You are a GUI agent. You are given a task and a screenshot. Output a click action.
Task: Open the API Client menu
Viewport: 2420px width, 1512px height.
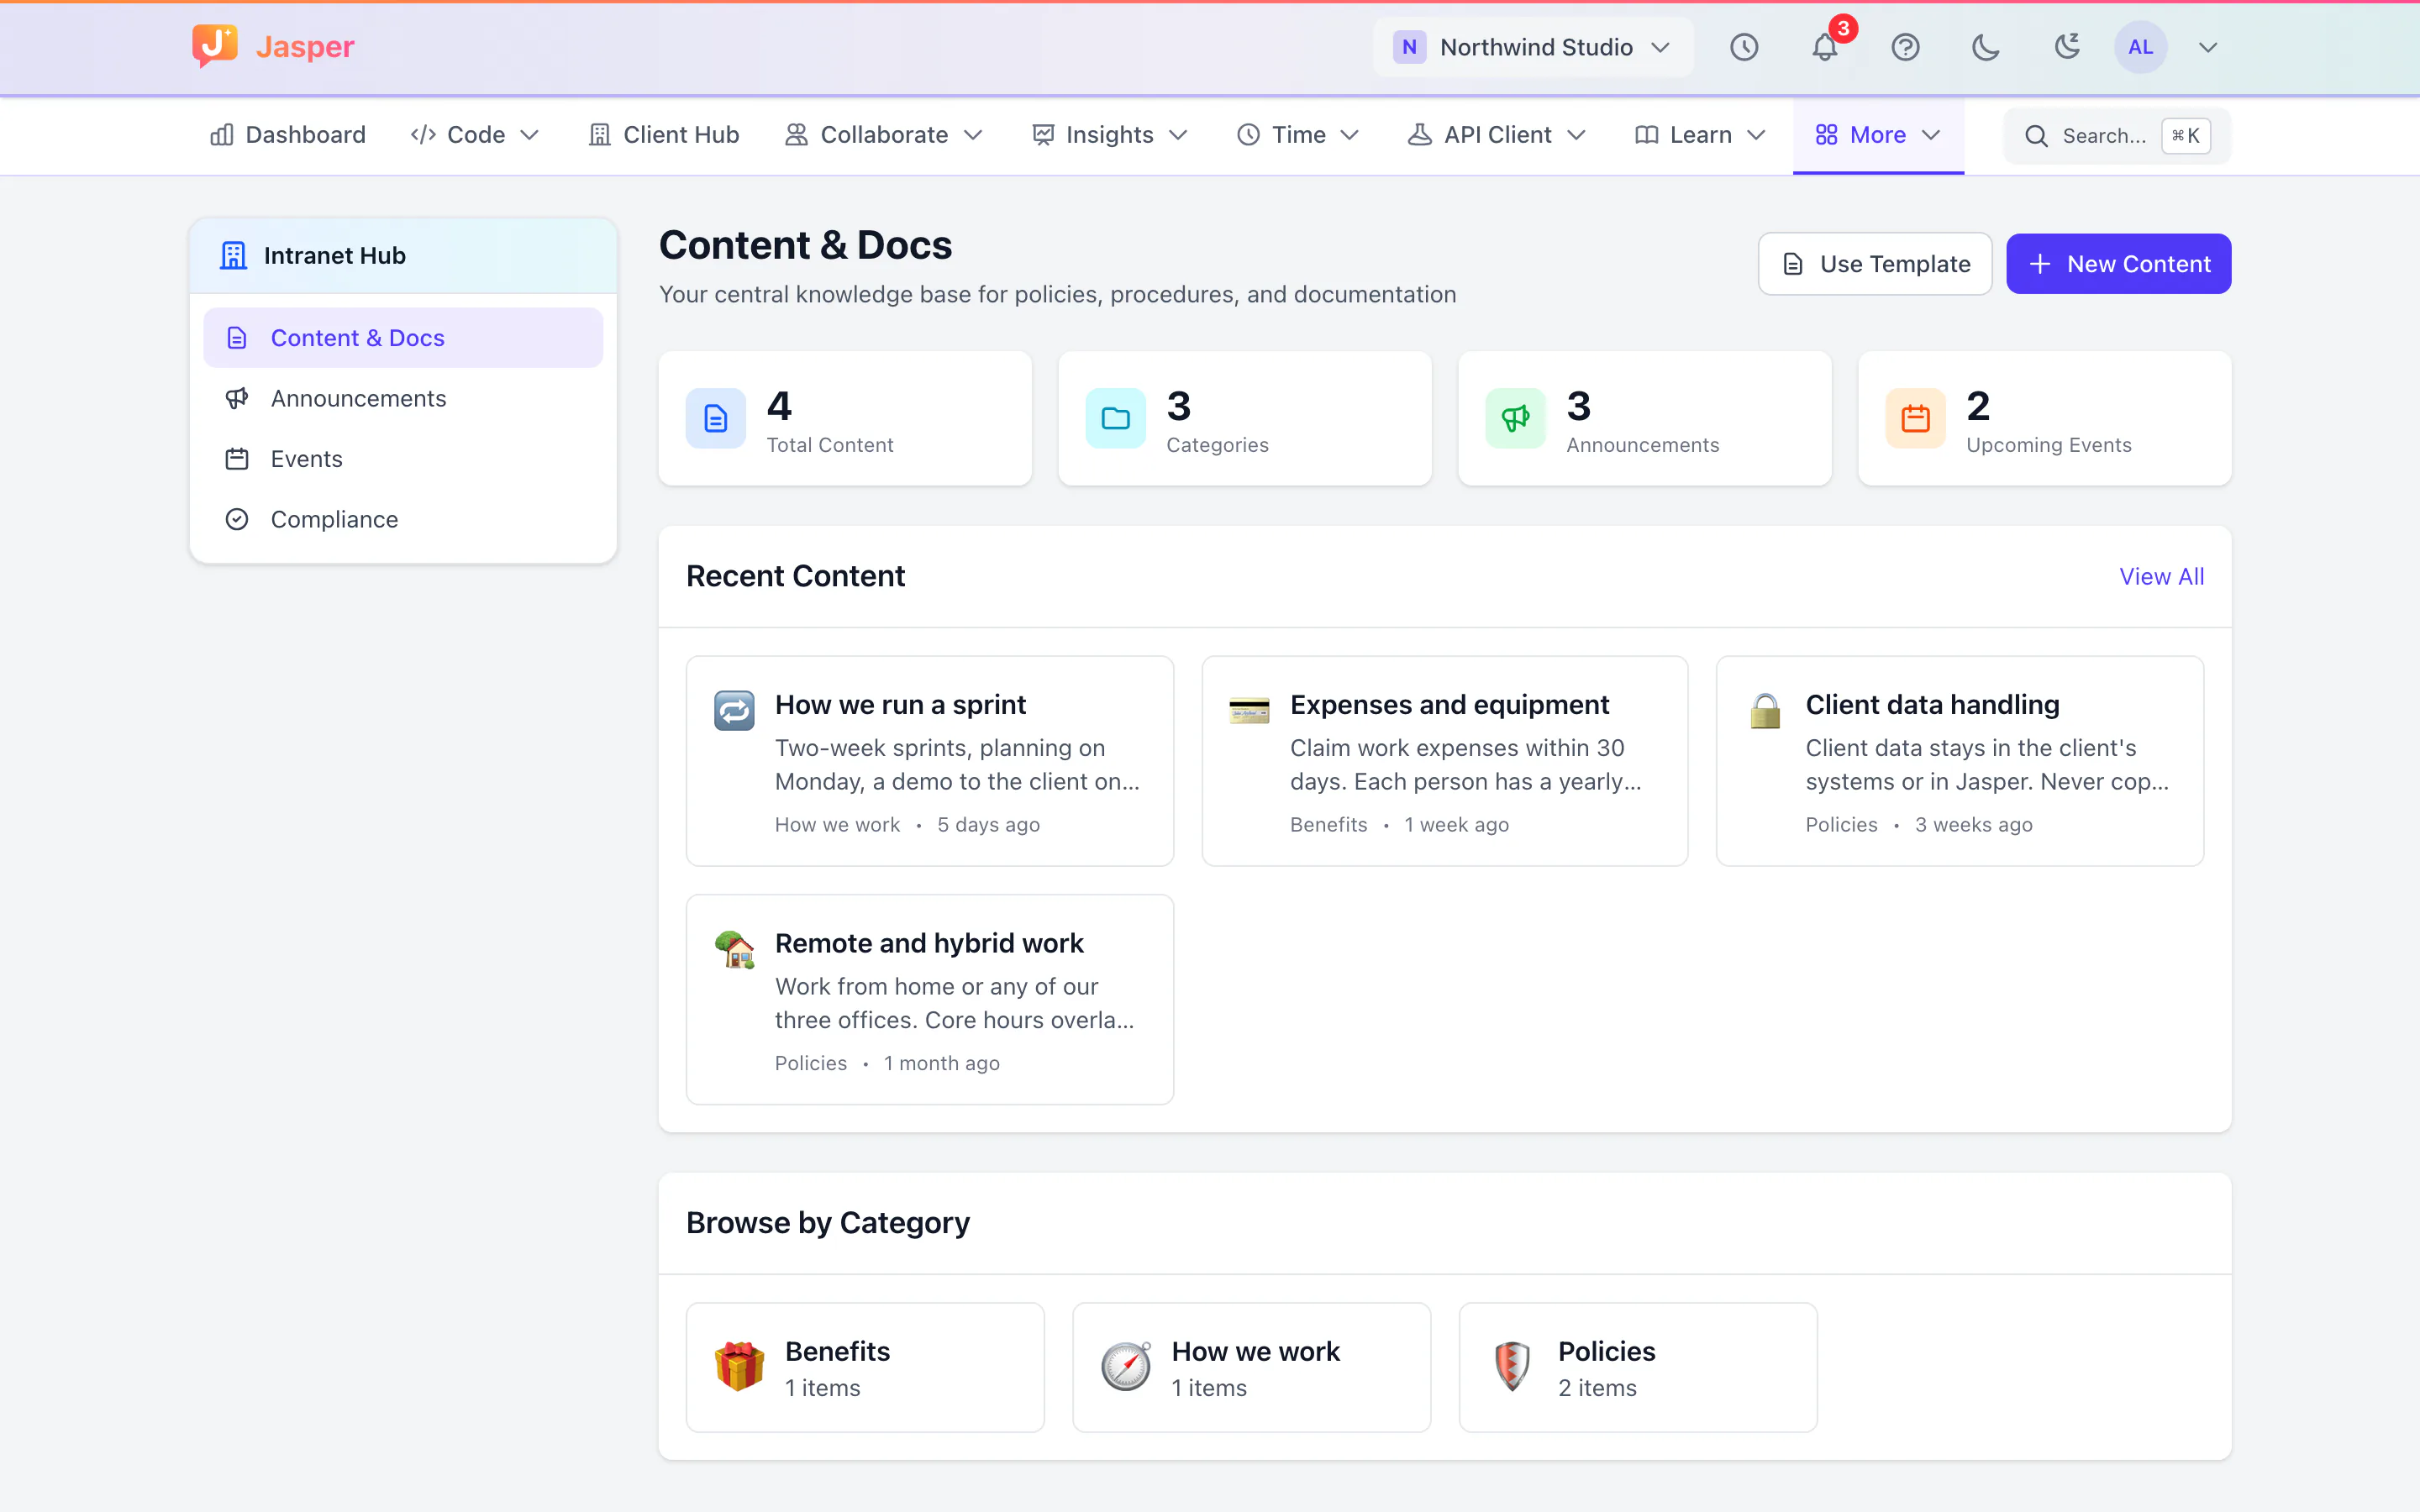click(x=1497, y=135)
